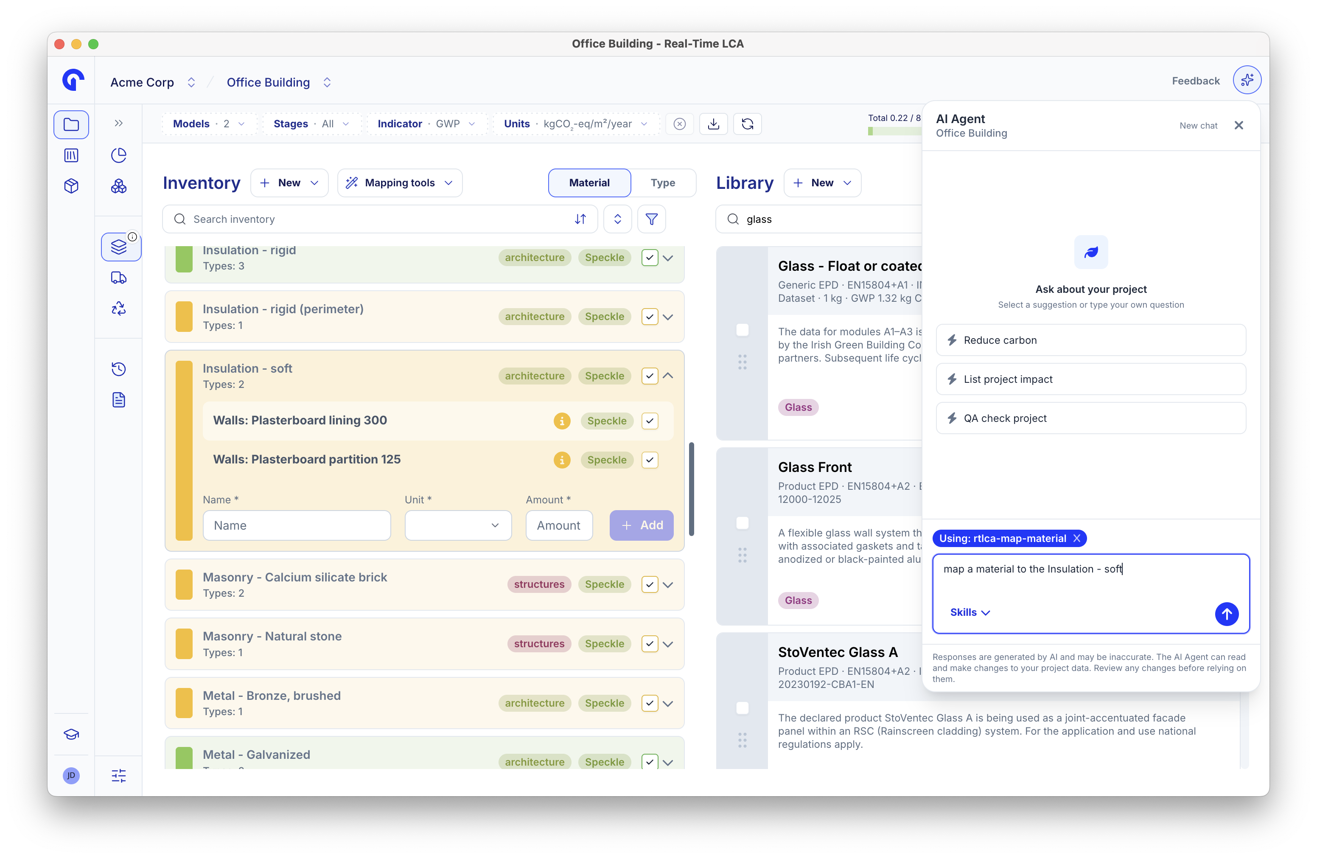Open the Skills dropdown in AI Agent
This screenshot has height=859, width=1317.
[x=970, y=612]
